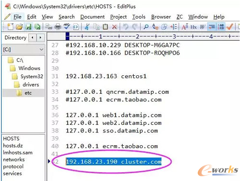Image resolution: width=243 pixels, height=181 pixels.
Task: Save the HOSTS file with floppy icon
Action: pos(29,27)
